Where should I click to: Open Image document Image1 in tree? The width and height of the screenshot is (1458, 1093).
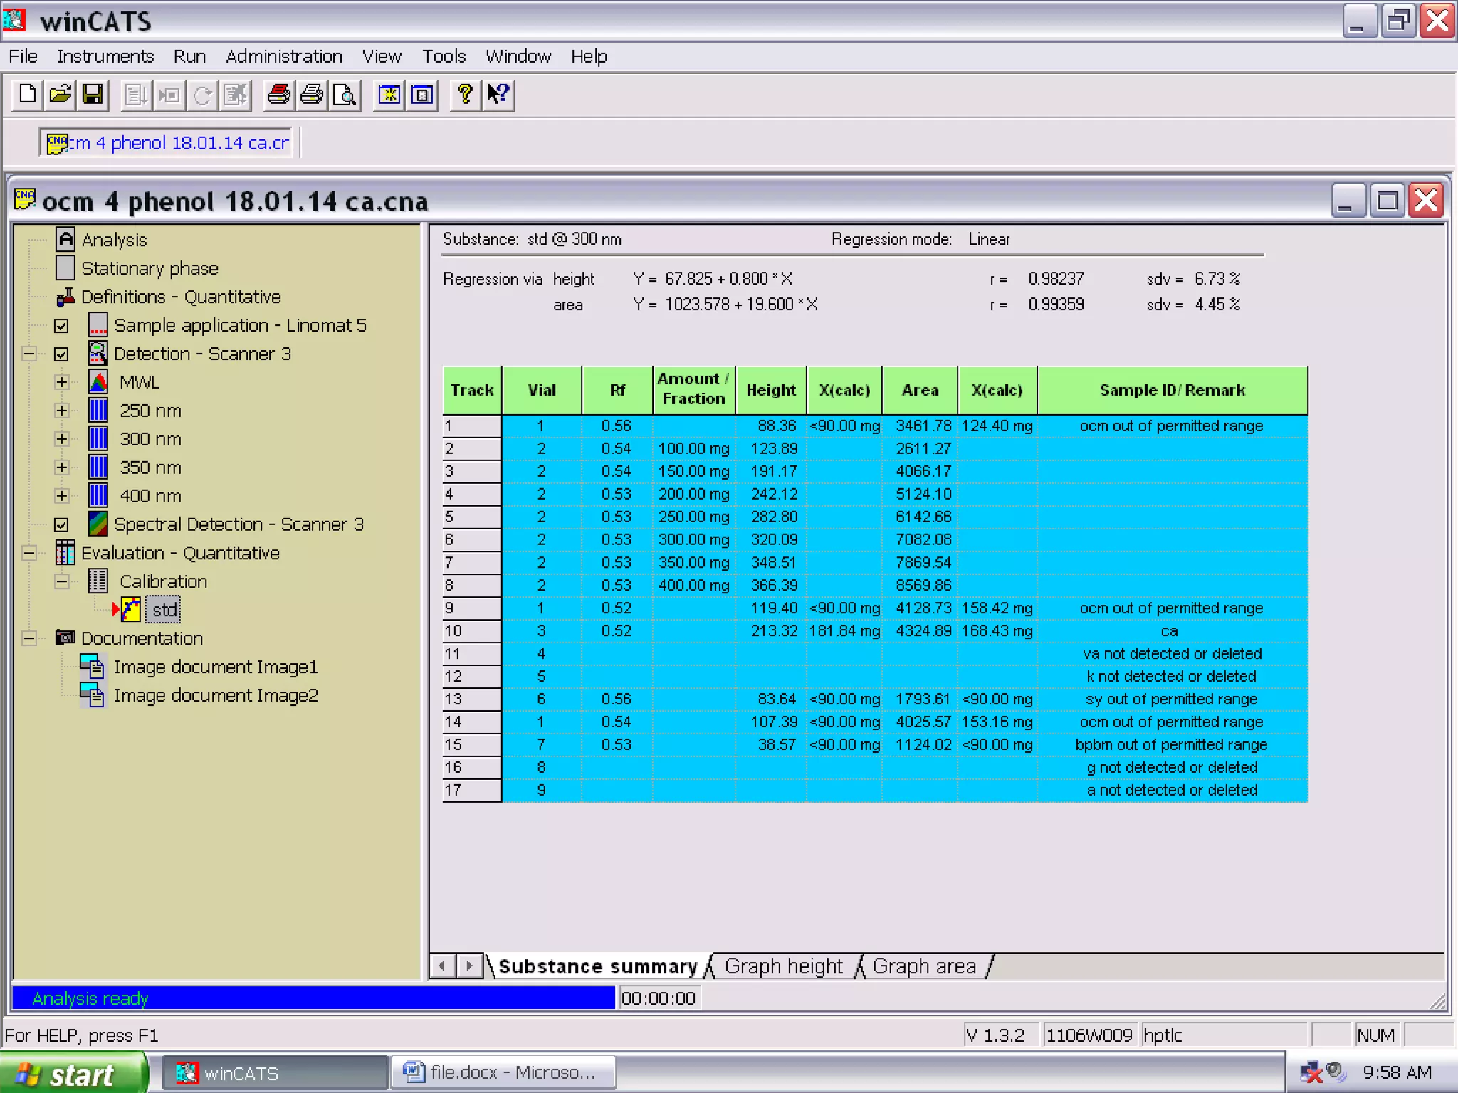coord(215,667)
